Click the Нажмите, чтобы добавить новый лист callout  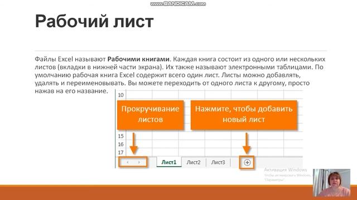point(244,115)
